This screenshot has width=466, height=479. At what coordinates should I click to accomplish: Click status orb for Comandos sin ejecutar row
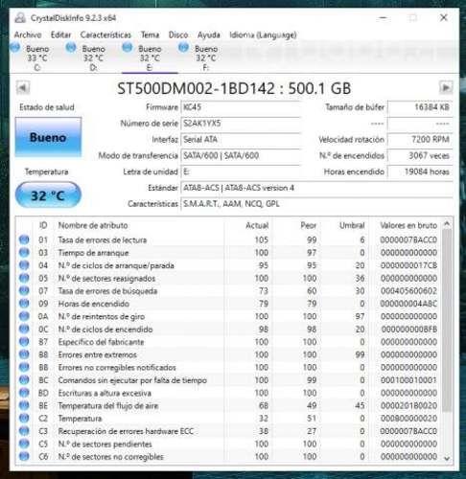[24, 380]
